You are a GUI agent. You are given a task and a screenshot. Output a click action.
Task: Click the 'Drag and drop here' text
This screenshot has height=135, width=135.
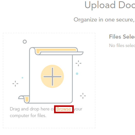(30, 109)
